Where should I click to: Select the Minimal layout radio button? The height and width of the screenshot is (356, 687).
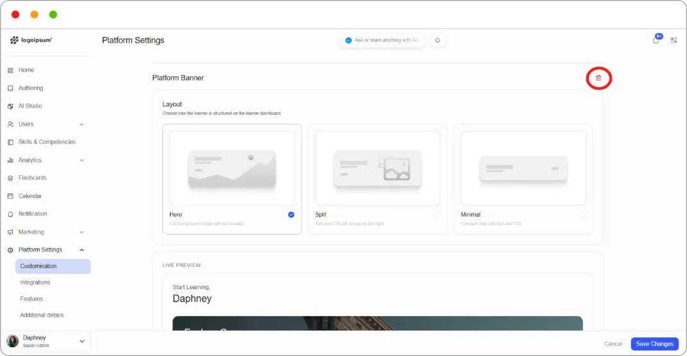coord(582,215)
